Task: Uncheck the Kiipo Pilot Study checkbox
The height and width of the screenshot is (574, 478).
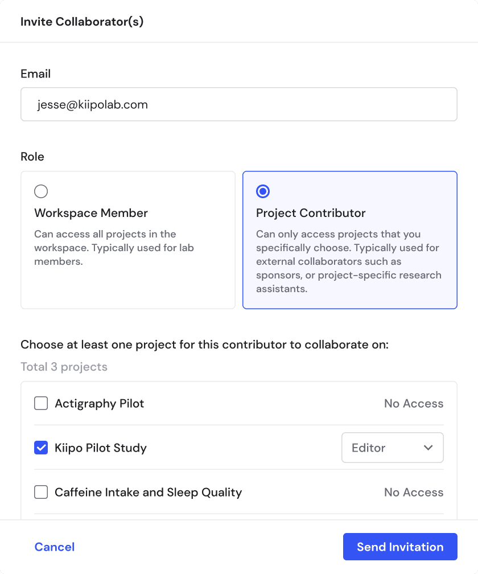Action: [41, 448]
